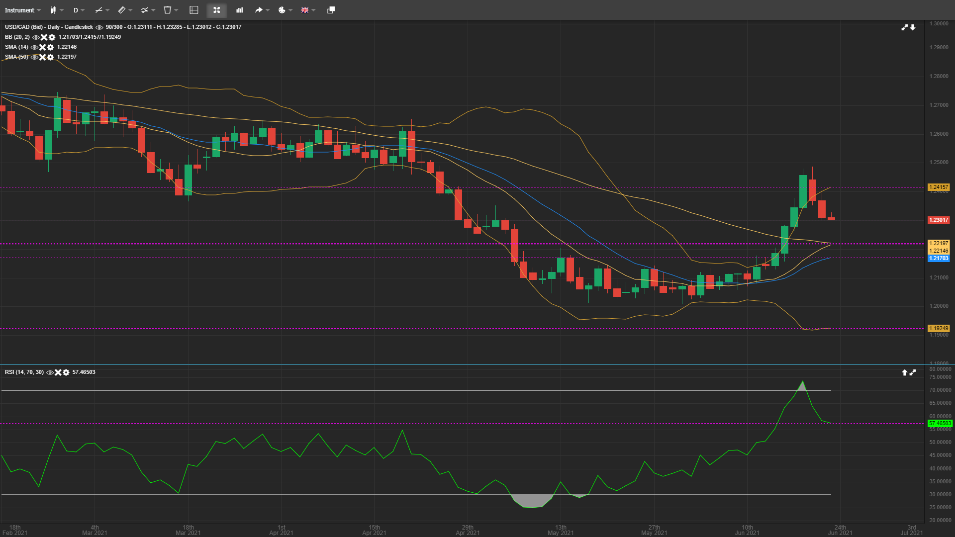Click the chart layout grid icon
Screen dimensions: 955x537
(194, 10)
